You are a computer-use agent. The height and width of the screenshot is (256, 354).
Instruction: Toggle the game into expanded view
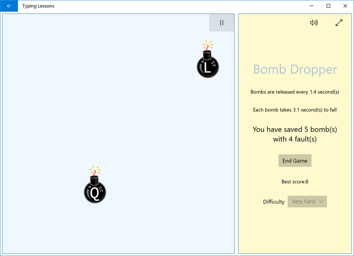coord(339,22)
